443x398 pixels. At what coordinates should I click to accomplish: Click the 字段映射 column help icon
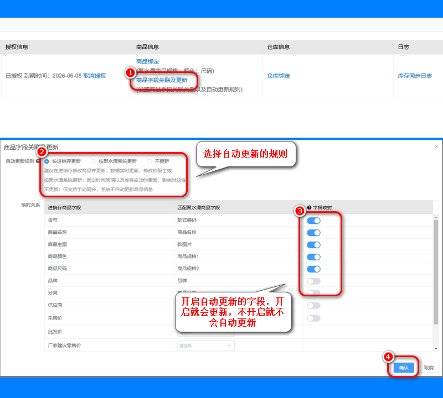coord(310,207)
